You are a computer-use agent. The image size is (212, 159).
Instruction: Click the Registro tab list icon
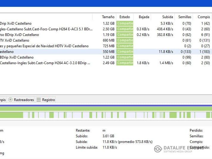pyautogui.click(x=38, y=100)
